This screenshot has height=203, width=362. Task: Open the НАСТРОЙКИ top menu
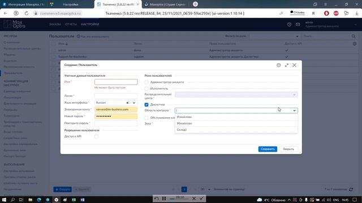tap(90, 24)
